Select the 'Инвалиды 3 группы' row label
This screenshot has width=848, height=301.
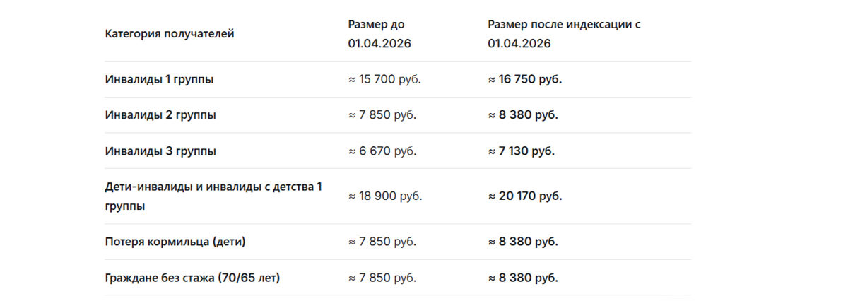(160, 151)
